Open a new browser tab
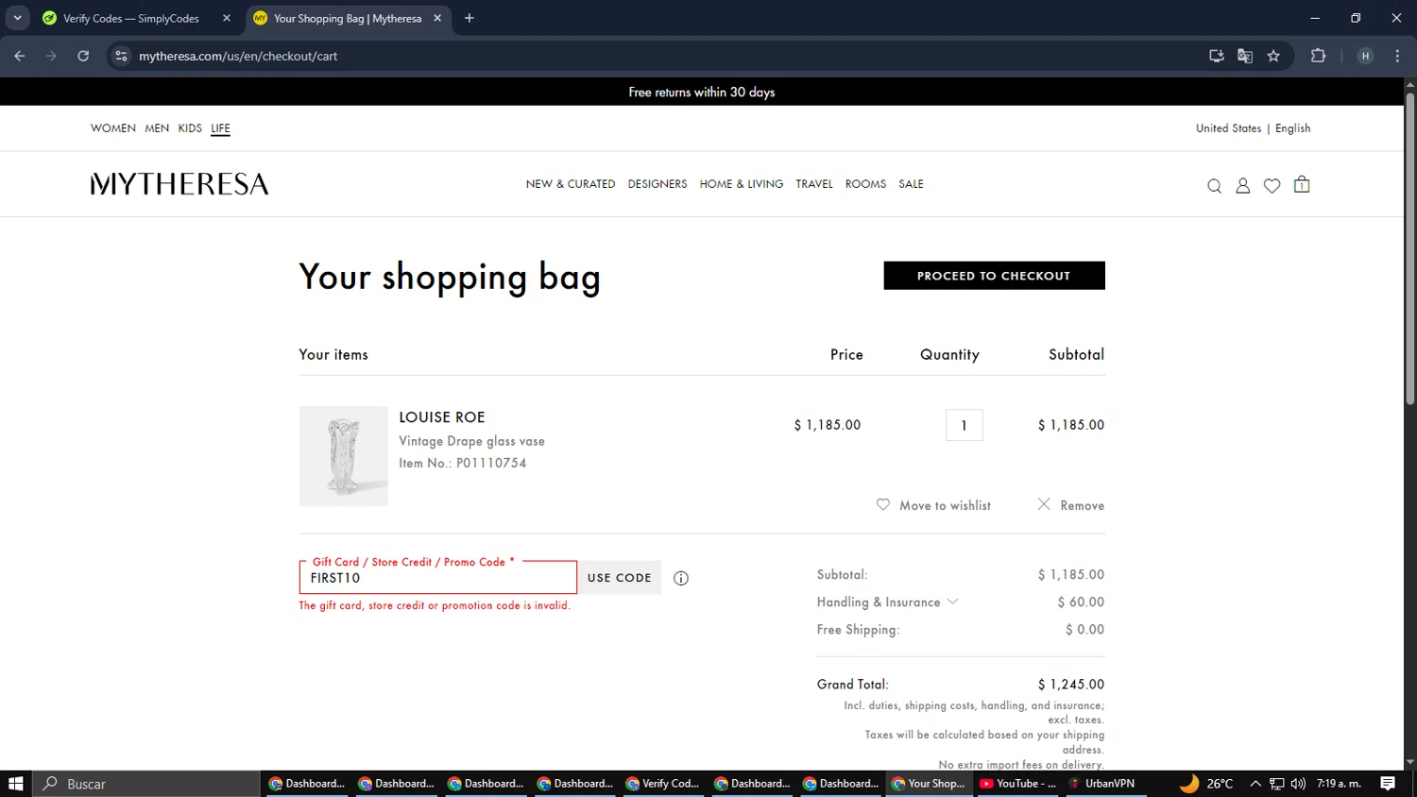This screenshot has width=1417, height=797. tap(469, 18)
